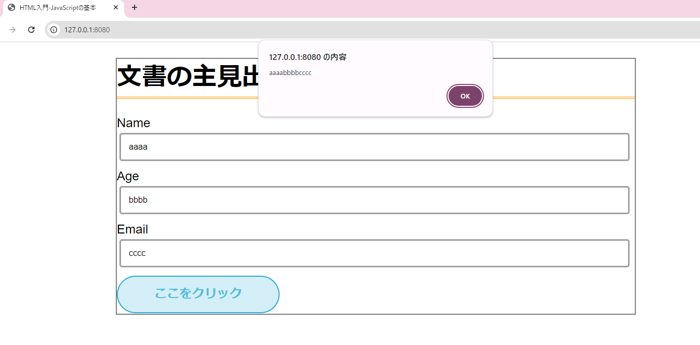Open a new tab with the plus icon

click(135, 7)
